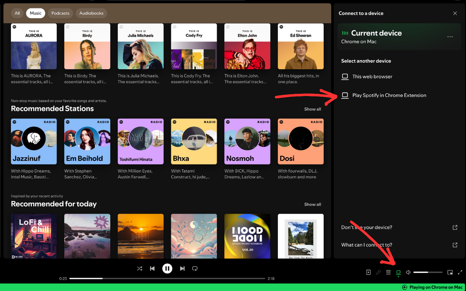Open the Toshifumi Hinata radio station
The height and width of the screenshot is (291, 466).
point(141,141)
